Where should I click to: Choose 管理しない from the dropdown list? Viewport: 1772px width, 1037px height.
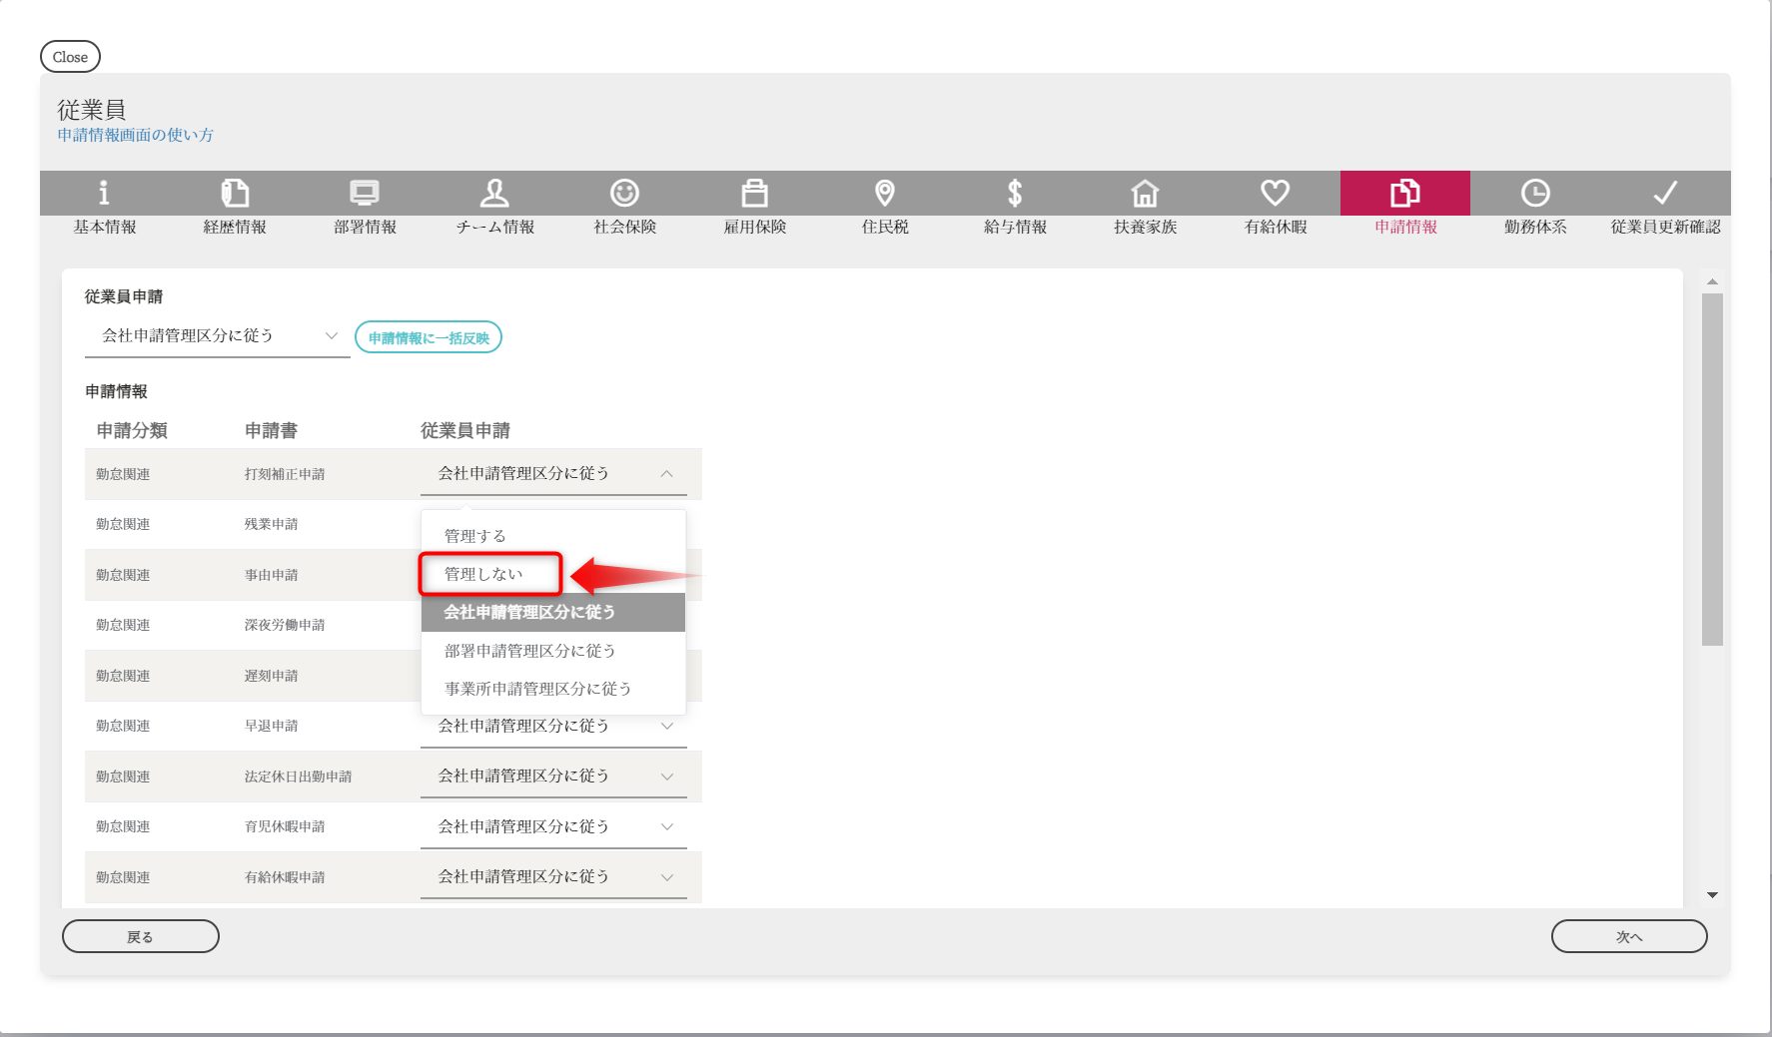click(484, 574)
